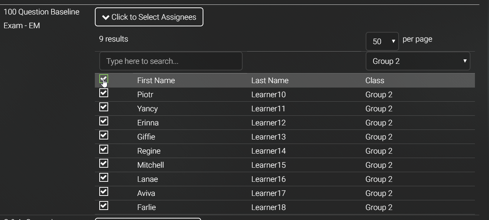Toggle the select-all checkbox in table header
489x220 pixels.
(104, 79)
